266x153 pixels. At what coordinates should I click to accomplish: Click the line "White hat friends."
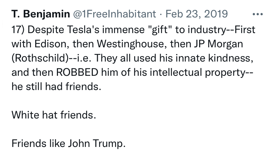(x=54, y=115)
